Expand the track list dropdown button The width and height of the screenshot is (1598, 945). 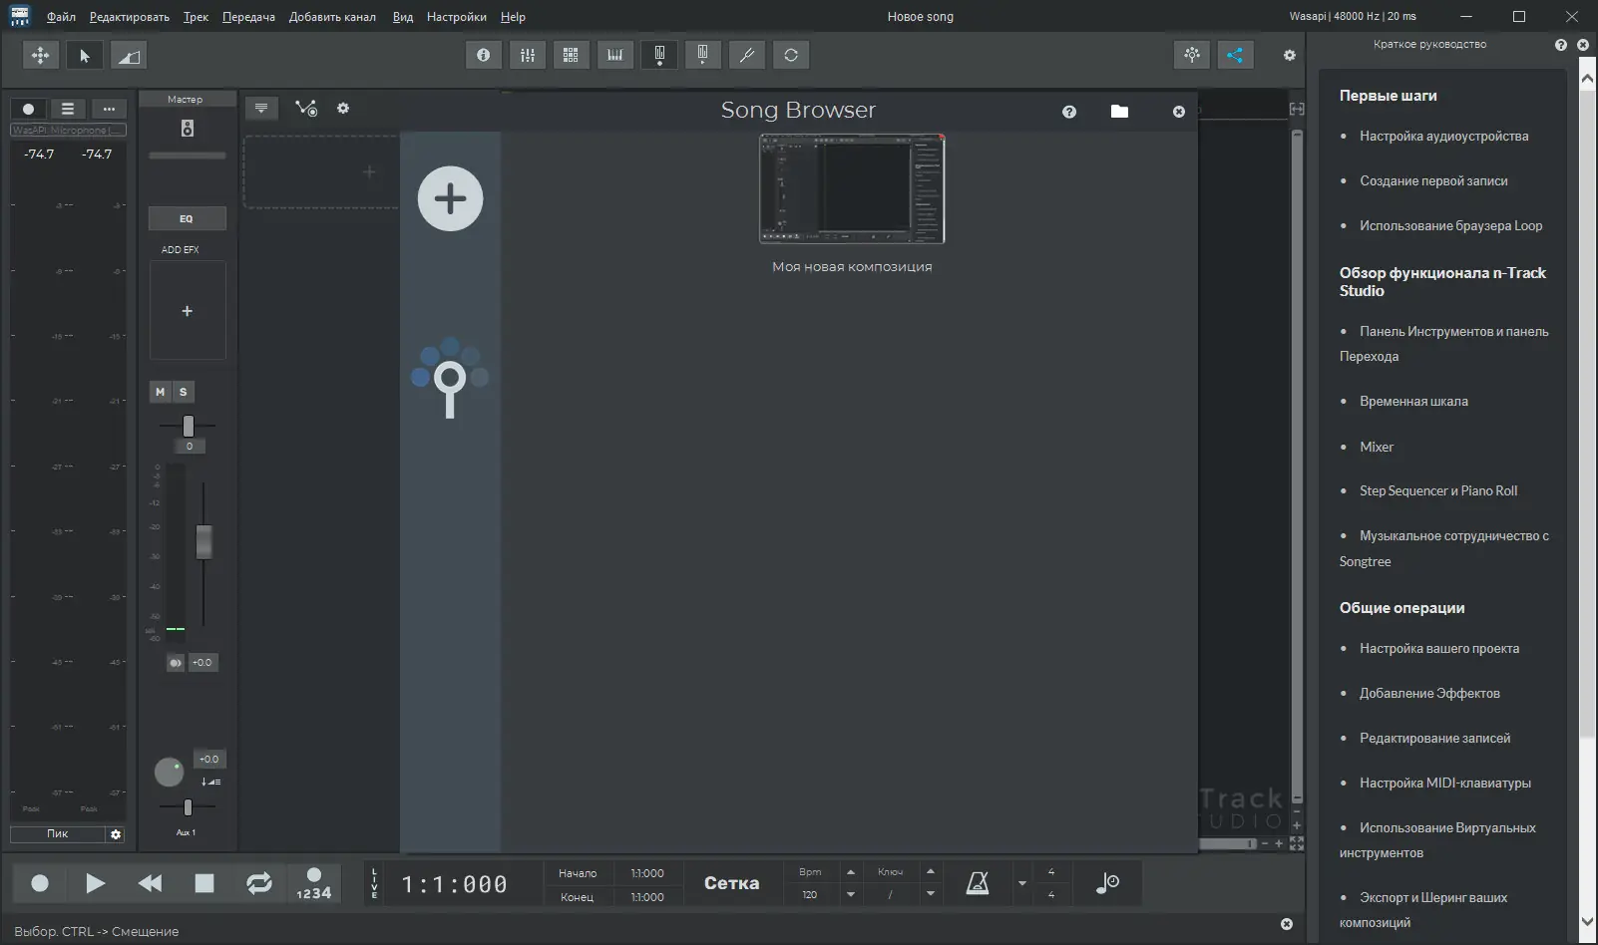pos(261,109)
